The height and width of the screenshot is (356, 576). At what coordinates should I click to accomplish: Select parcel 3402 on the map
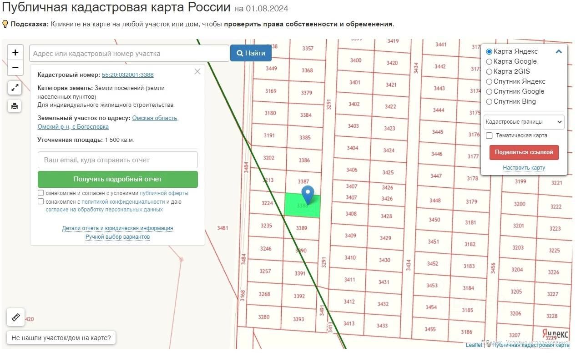pos(354,104)
